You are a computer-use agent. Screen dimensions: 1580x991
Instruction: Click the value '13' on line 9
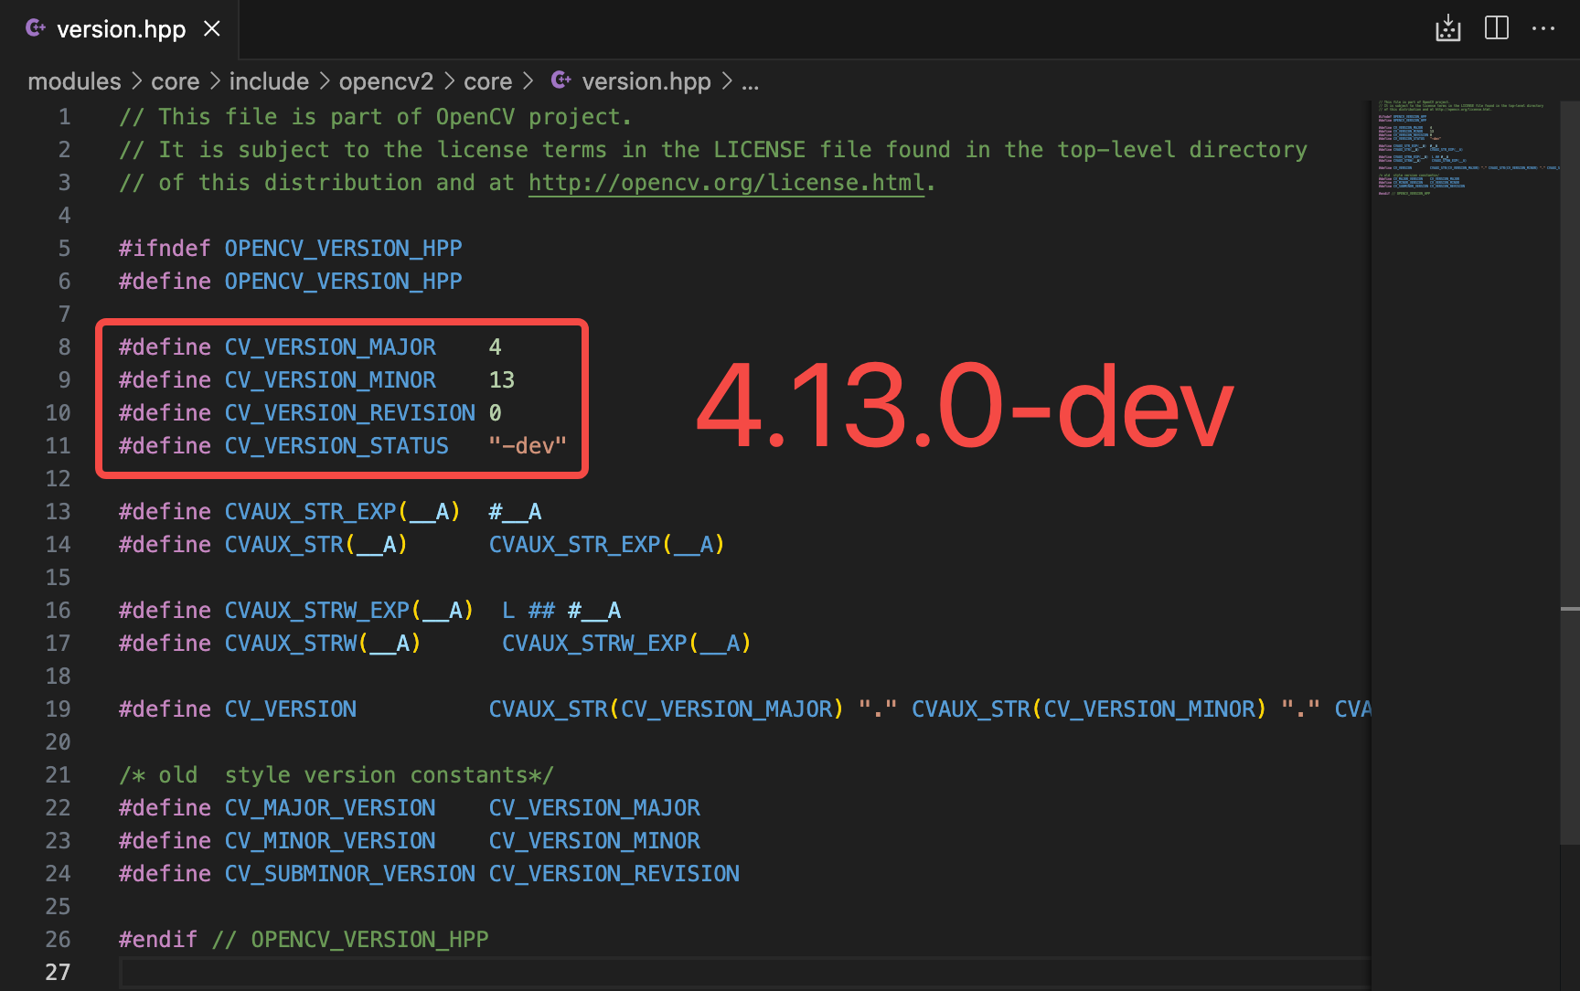point(502,380)
